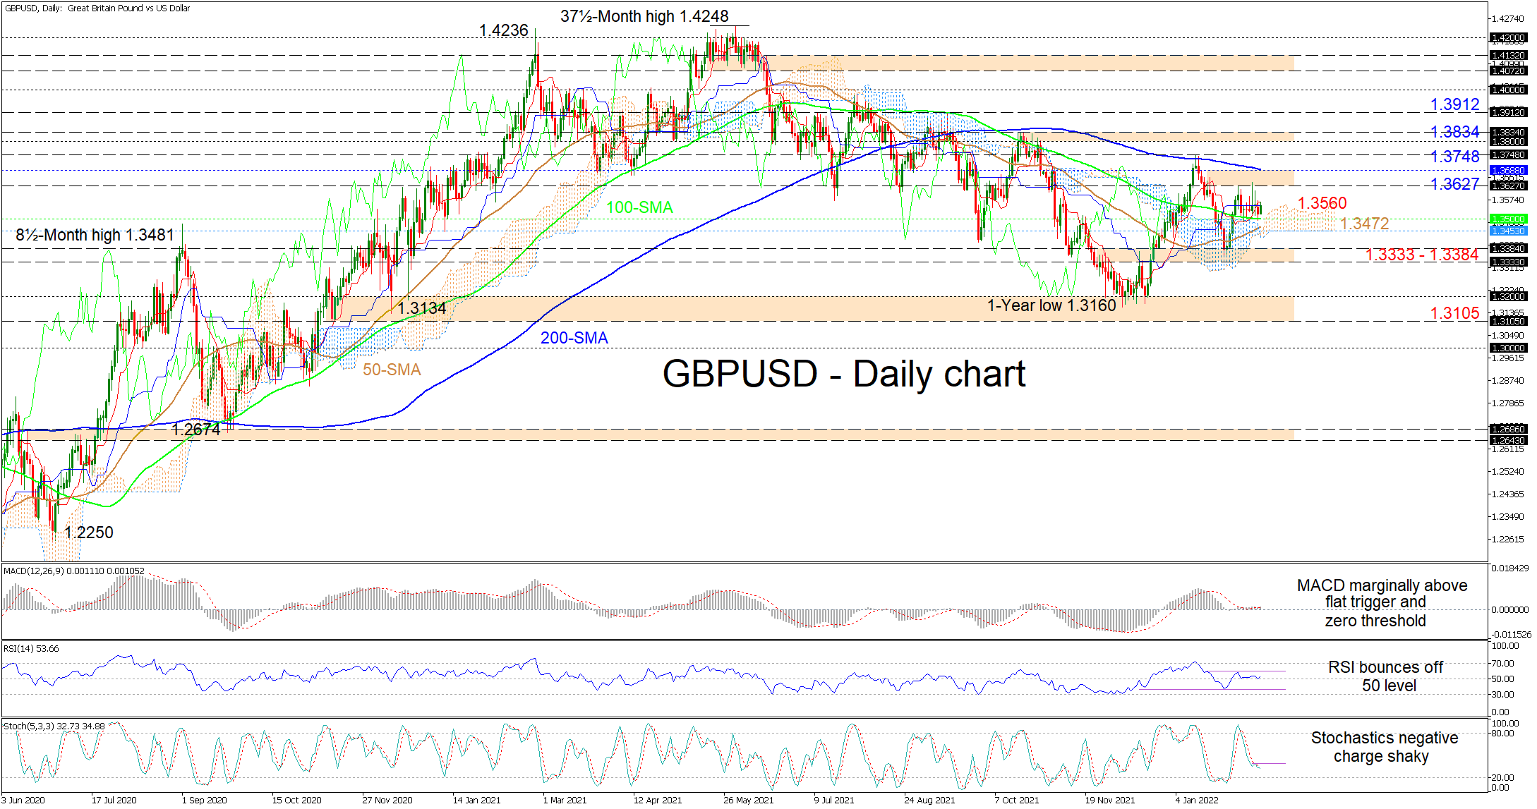The image size is (1537, 809).
Task: Select the 50-SMA orange label
Action: point(392,370)
